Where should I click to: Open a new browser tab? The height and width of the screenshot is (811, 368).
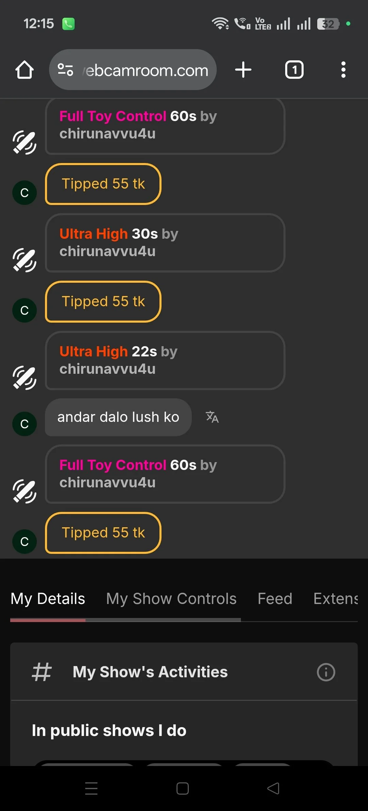pos(243,70)
